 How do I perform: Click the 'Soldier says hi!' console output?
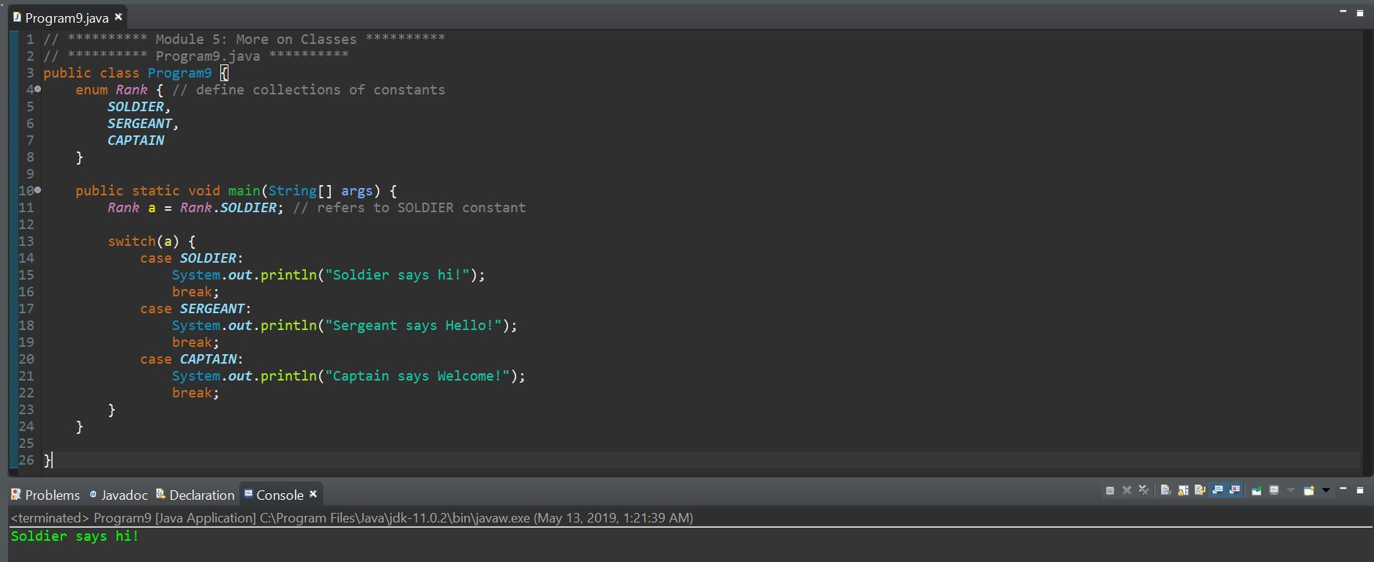click(x=75, y=536)
